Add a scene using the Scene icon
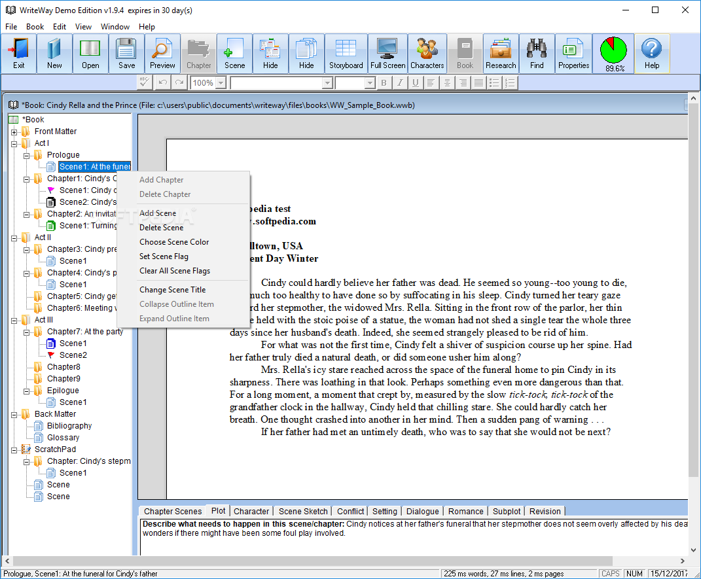This screenshot has height=579, width=701. point(235,54)
